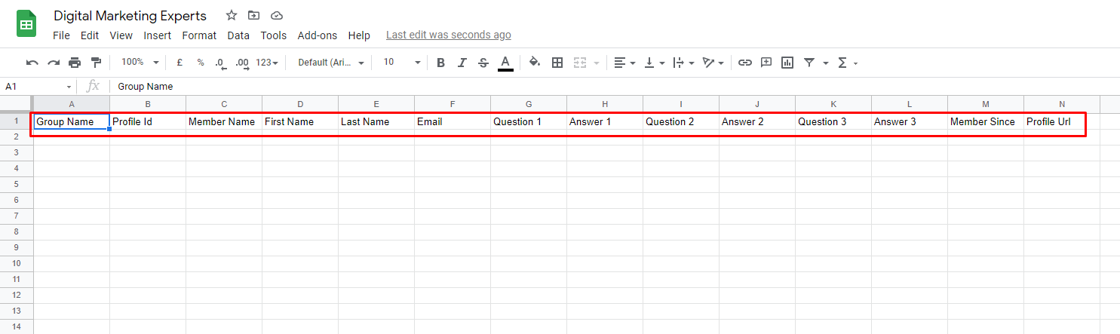
Task: Insert a chart using the chart icon
Action: pos(787,63)
